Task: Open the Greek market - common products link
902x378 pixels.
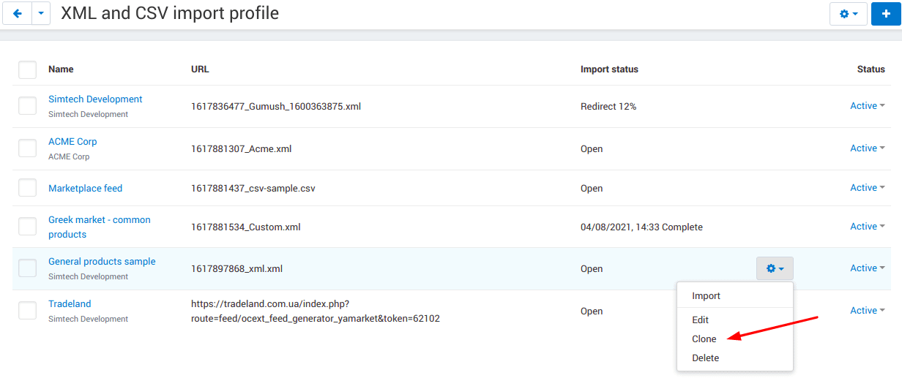Action: point(100,227)
